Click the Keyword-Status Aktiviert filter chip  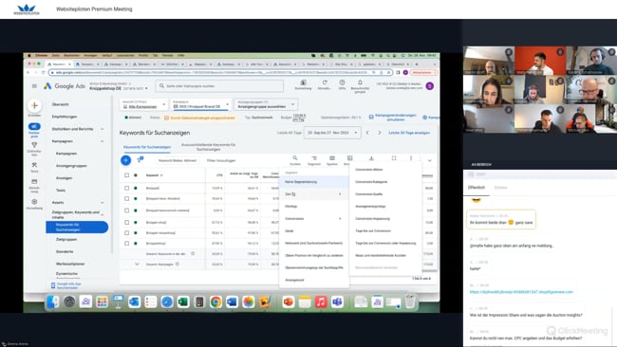pyautogui.click(x=178, y=160)
